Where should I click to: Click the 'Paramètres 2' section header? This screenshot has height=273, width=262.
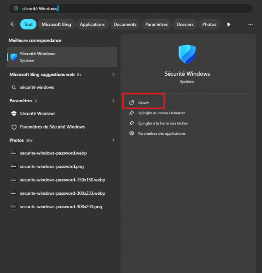click(x=23, y=101)
